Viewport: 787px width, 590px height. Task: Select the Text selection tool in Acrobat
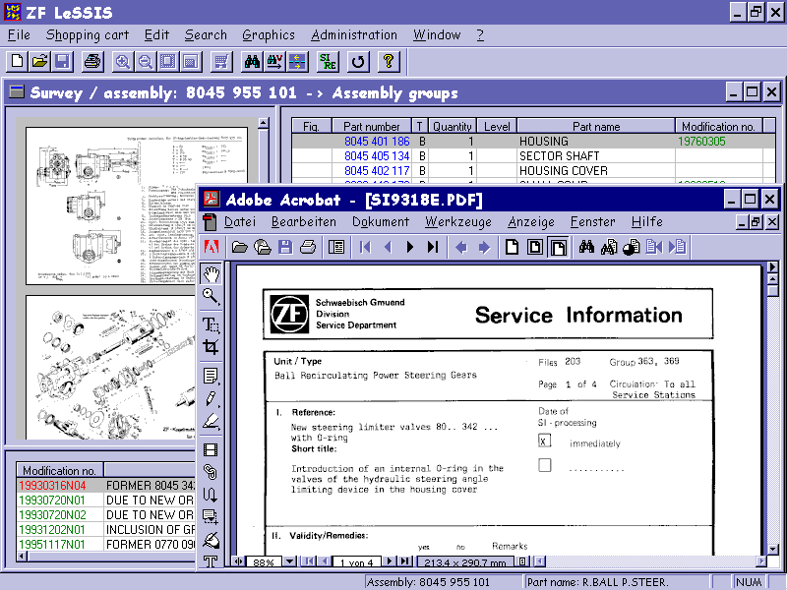[211, 324]
